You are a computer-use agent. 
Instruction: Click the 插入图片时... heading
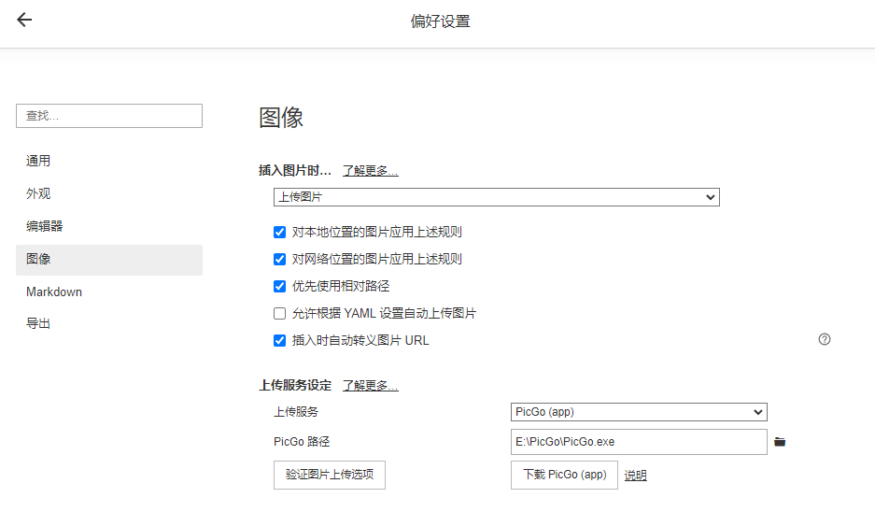295,171
